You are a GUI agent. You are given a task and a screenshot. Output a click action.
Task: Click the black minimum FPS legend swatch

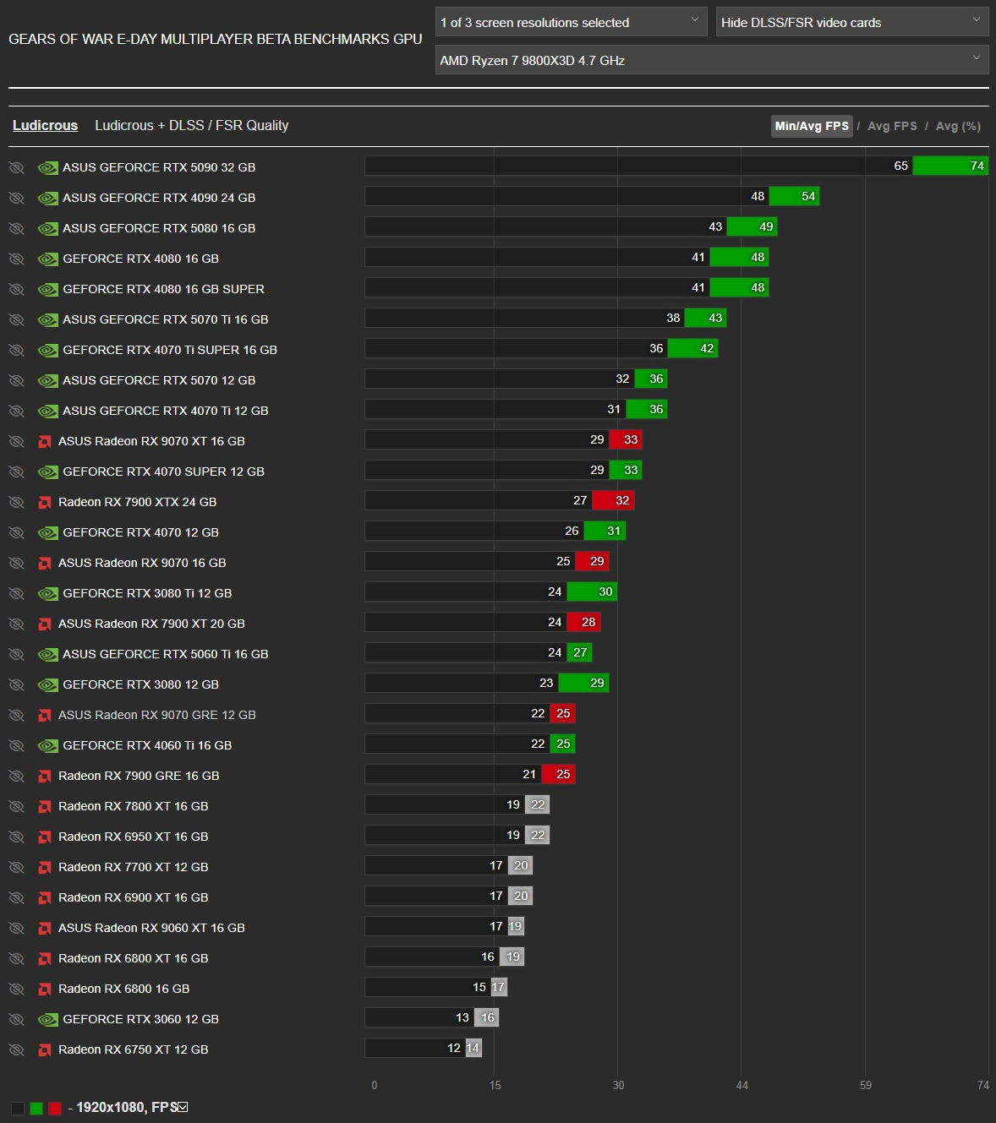coord(18,1108)
